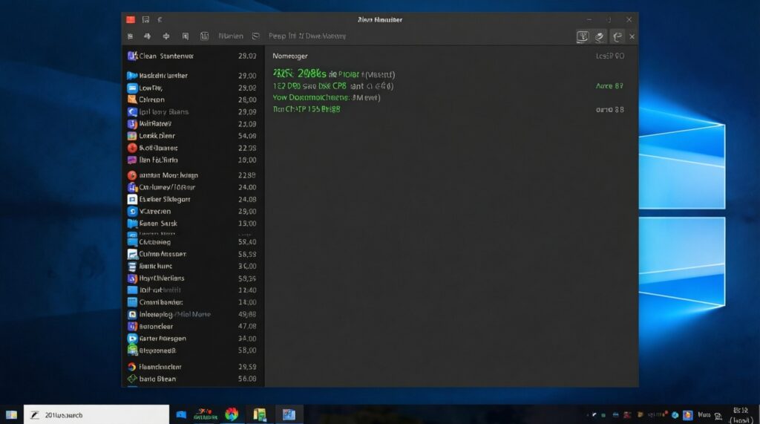The width and height of the screenshot is (760, 424).
Task: Click the middle icon in the top-right toolbar group
Action: click(x=600, y=36)
